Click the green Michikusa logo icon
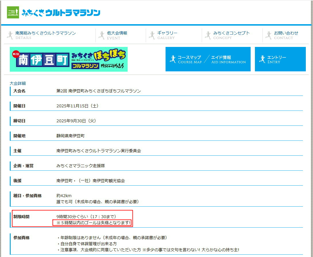This screenshot has height=257, width=313. coord(13,12)
